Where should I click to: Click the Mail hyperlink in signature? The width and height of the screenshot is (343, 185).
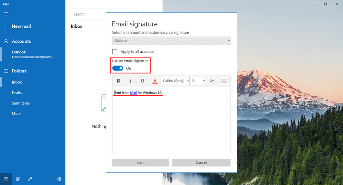(x=133, y=92)
